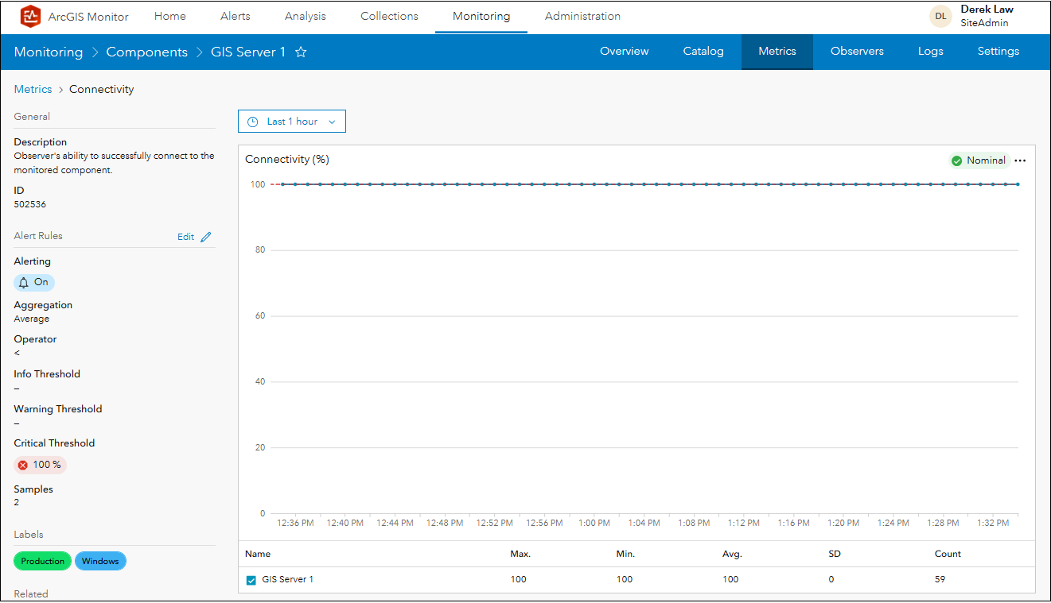Click the Min. column header
The height and width of the screenshot is (603, 1051).
coord(625,554)
